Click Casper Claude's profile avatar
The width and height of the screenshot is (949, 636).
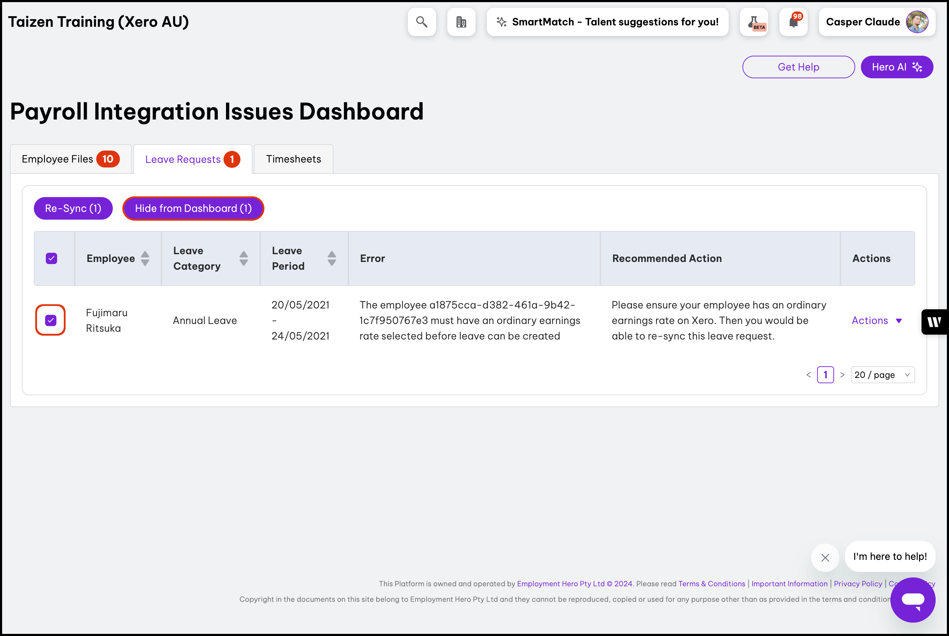point(917,22)
